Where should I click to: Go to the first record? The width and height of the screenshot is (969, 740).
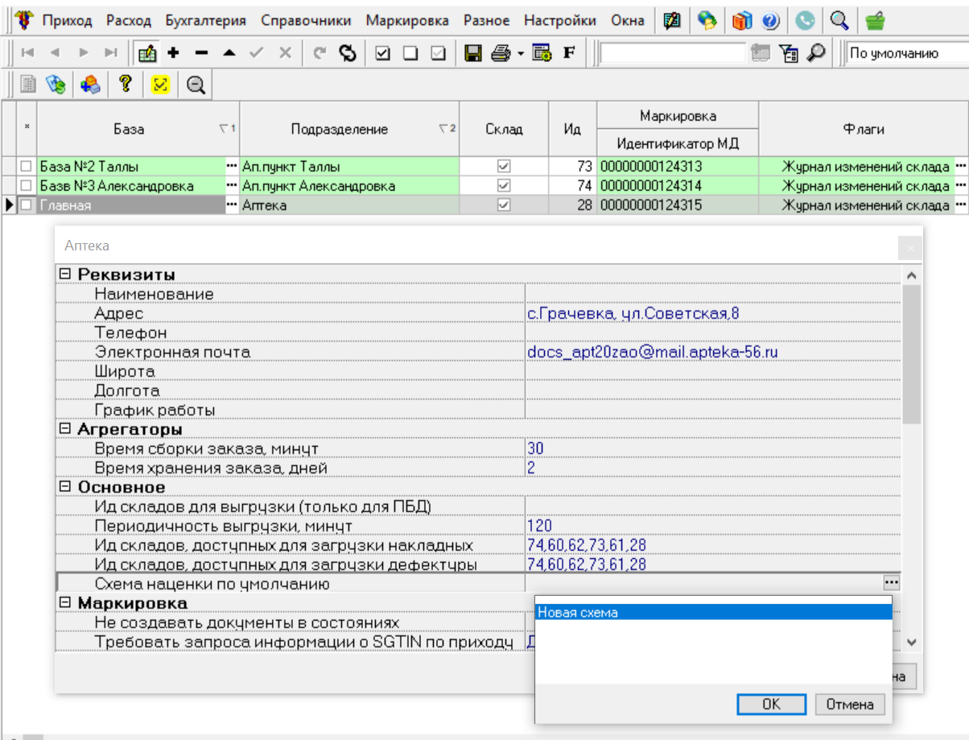click(27, 53)
